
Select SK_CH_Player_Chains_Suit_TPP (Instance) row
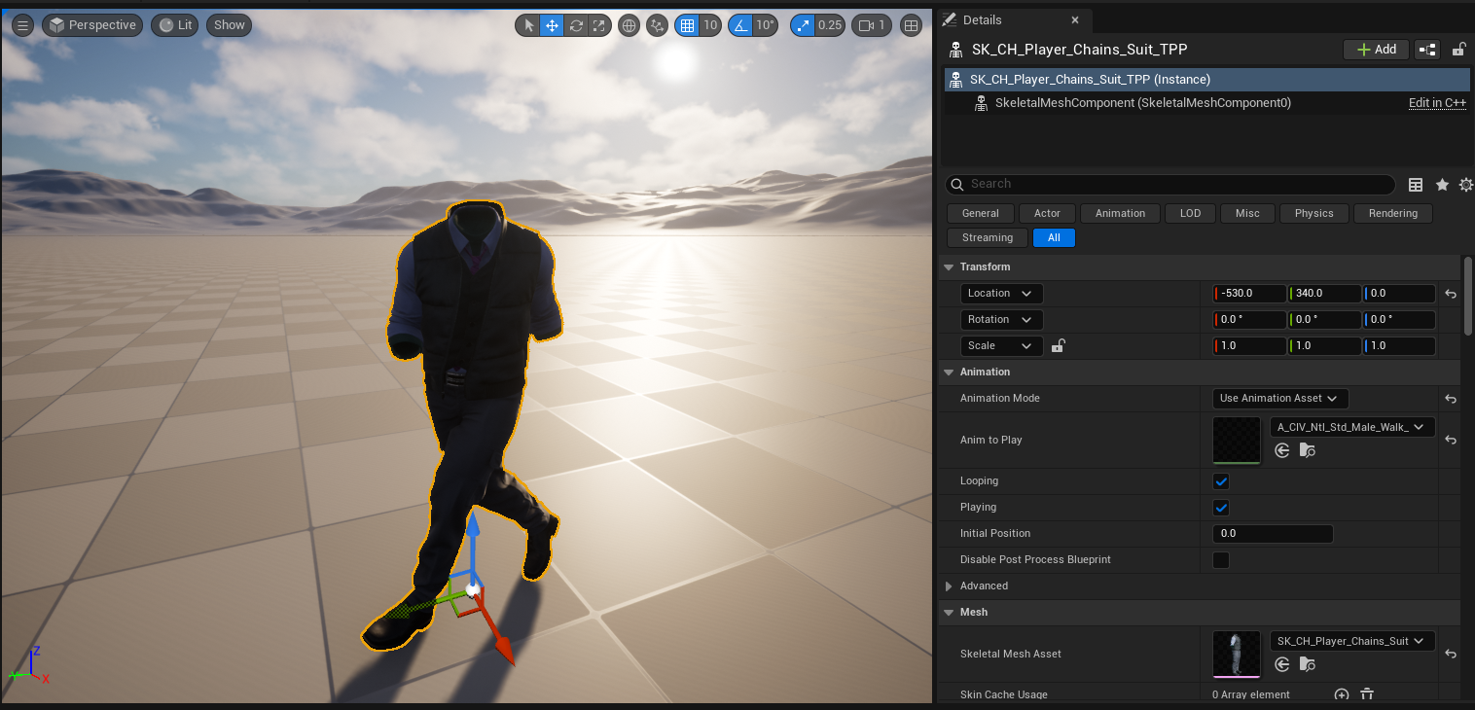click(x=1207, y=80)
